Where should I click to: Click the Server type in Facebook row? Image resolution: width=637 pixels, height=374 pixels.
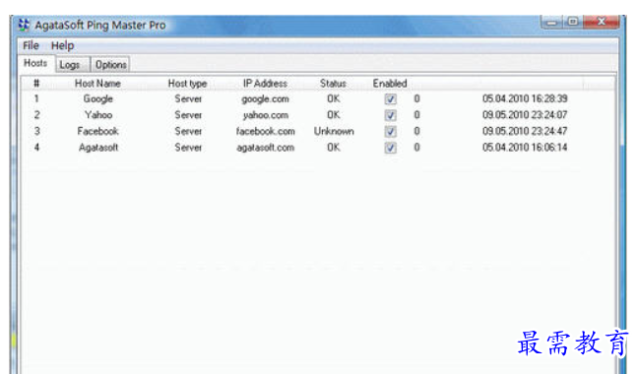(188, 131)
